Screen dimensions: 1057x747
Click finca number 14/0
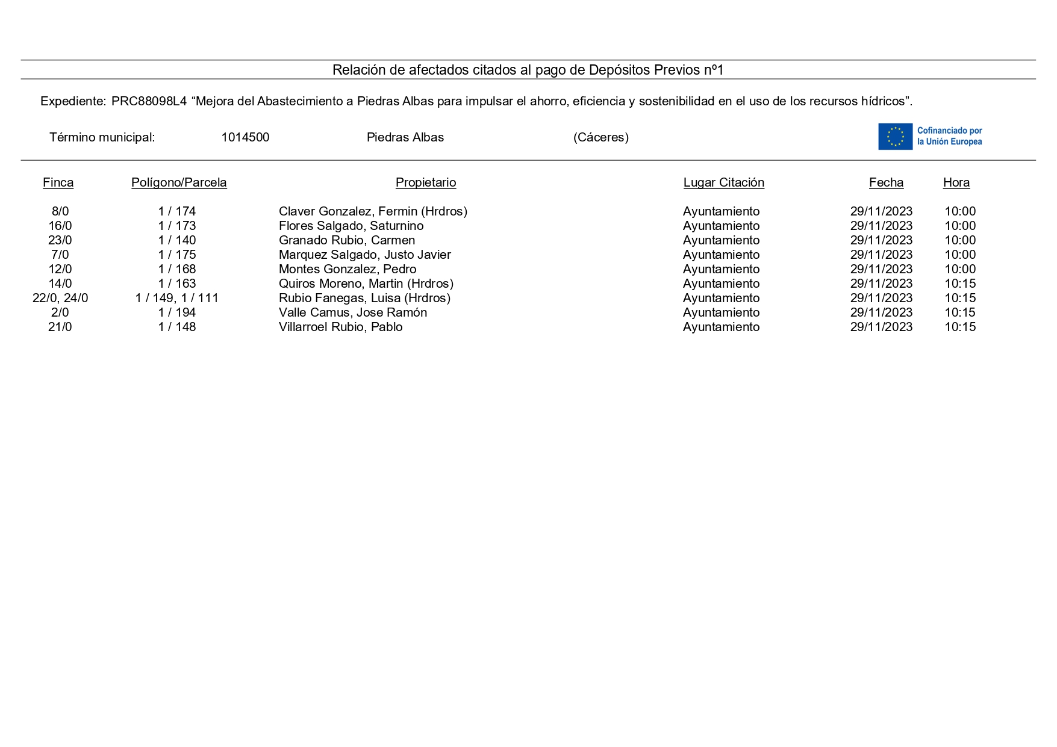60,284
